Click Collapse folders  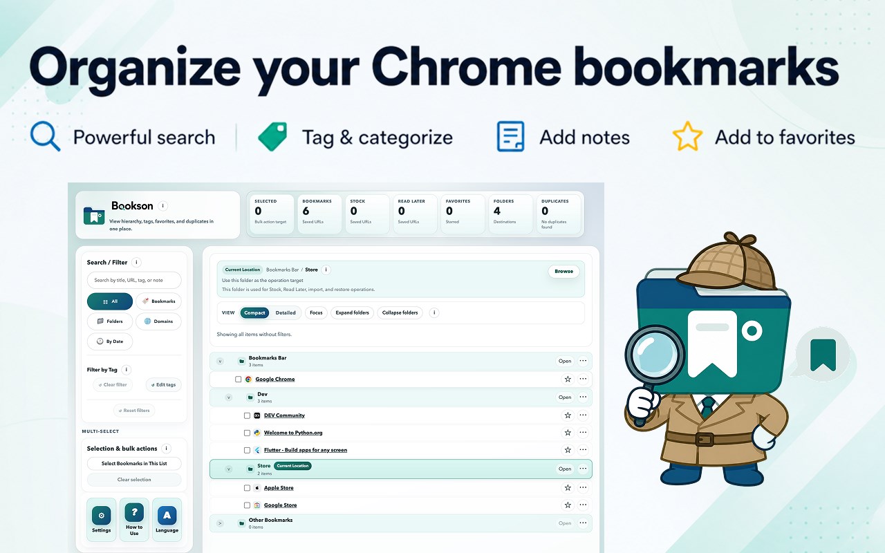400,312
